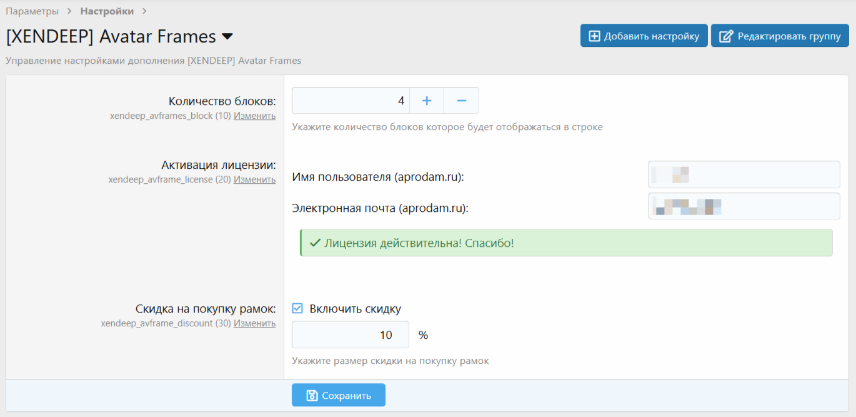This screenshot has width=856, height=417.
Task: Click the pencil icon on Редактировать группу
Action: [x=725, y=36]
